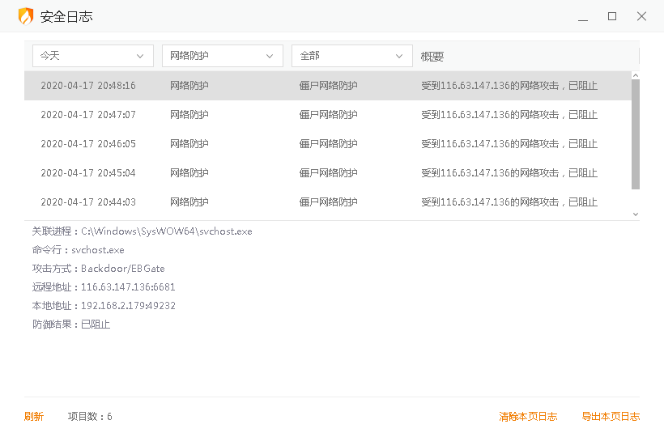Screen dimensions: 664x437
Task: Click the log list scrollbar thumb
Action: (635, 134)
